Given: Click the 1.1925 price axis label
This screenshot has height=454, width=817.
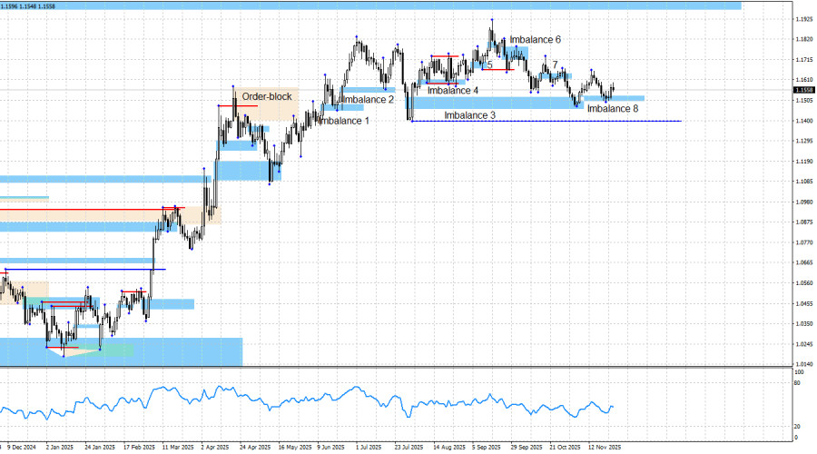Looking at the screenshot, I should pyautogui.click(x=804, y=19).
